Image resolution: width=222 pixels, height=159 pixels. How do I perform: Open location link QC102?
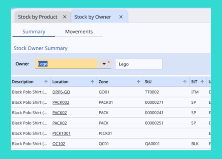click(59, 144)
